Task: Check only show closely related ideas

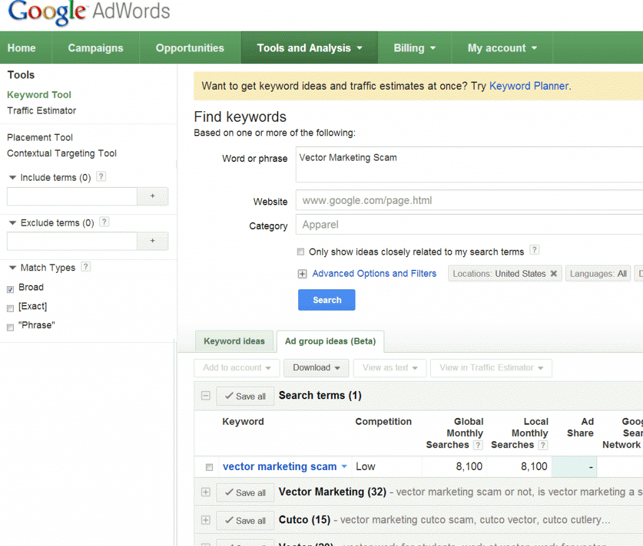Action: 301,252
